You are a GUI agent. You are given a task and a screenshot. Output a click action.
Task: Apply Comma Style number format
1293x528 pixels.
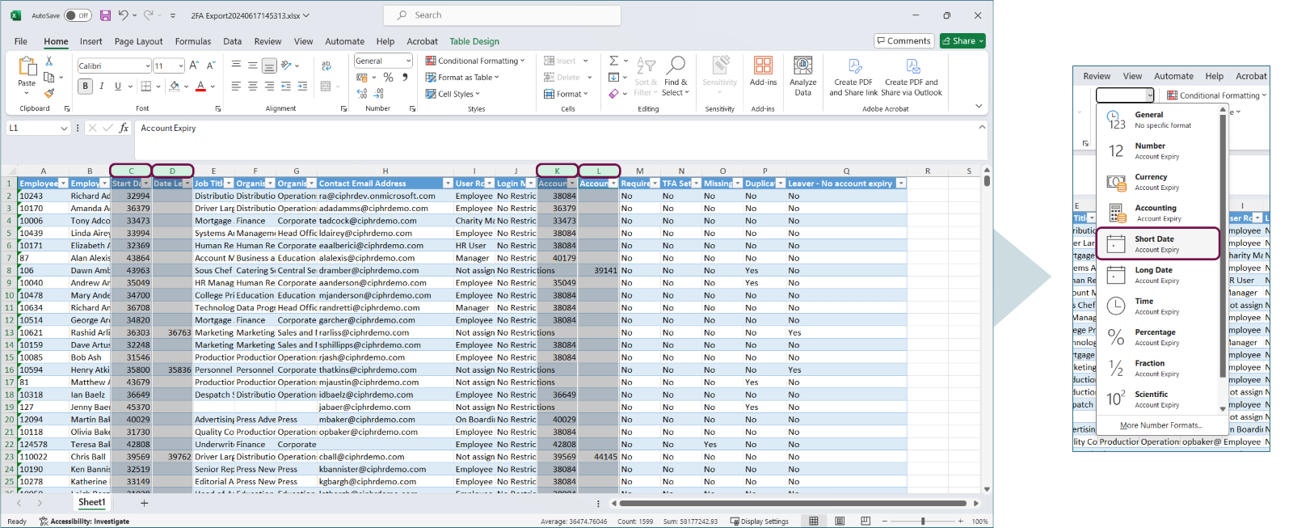tap(405, 78)
